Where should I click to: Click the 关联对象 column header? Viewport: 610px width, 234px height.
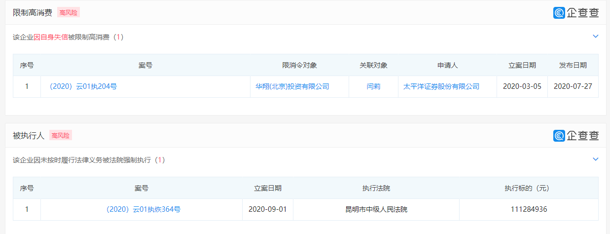(x=373, y=65)
